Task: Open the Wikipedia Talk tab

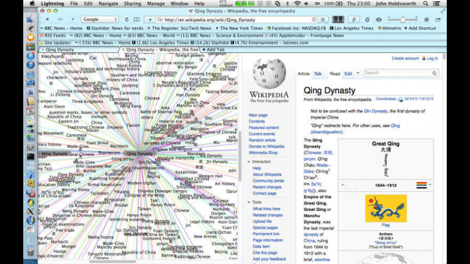Action: (x=318, y=74)
